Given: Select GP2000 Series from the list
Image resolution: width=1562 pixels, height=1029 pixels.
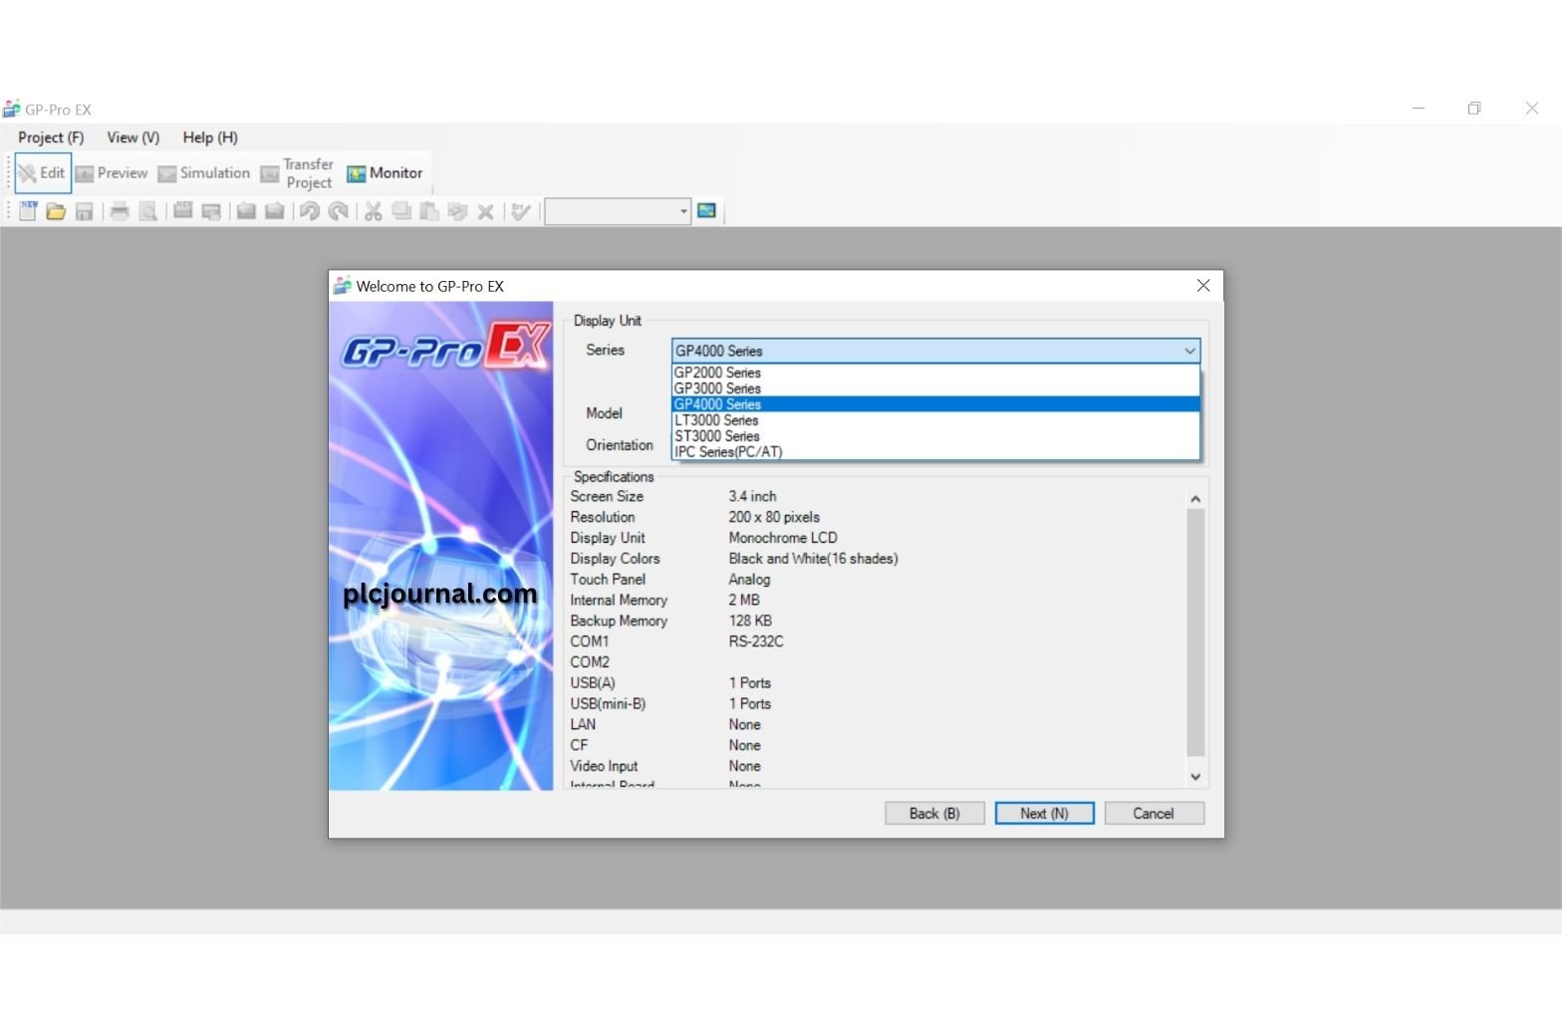Looking at the screenshot, I should tap(935, 373).
